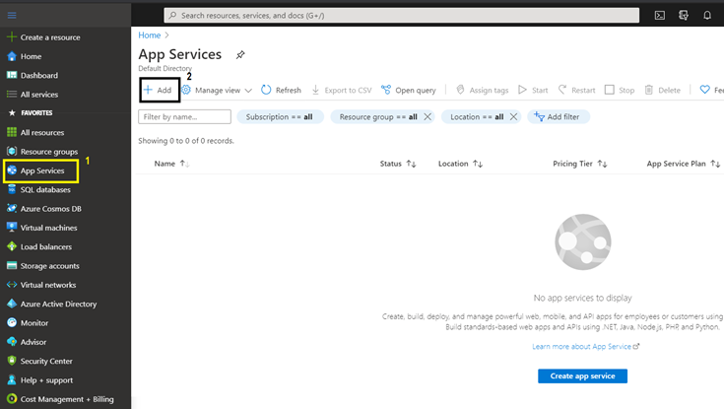Click Start in toolbar

[x=533, y=90]
